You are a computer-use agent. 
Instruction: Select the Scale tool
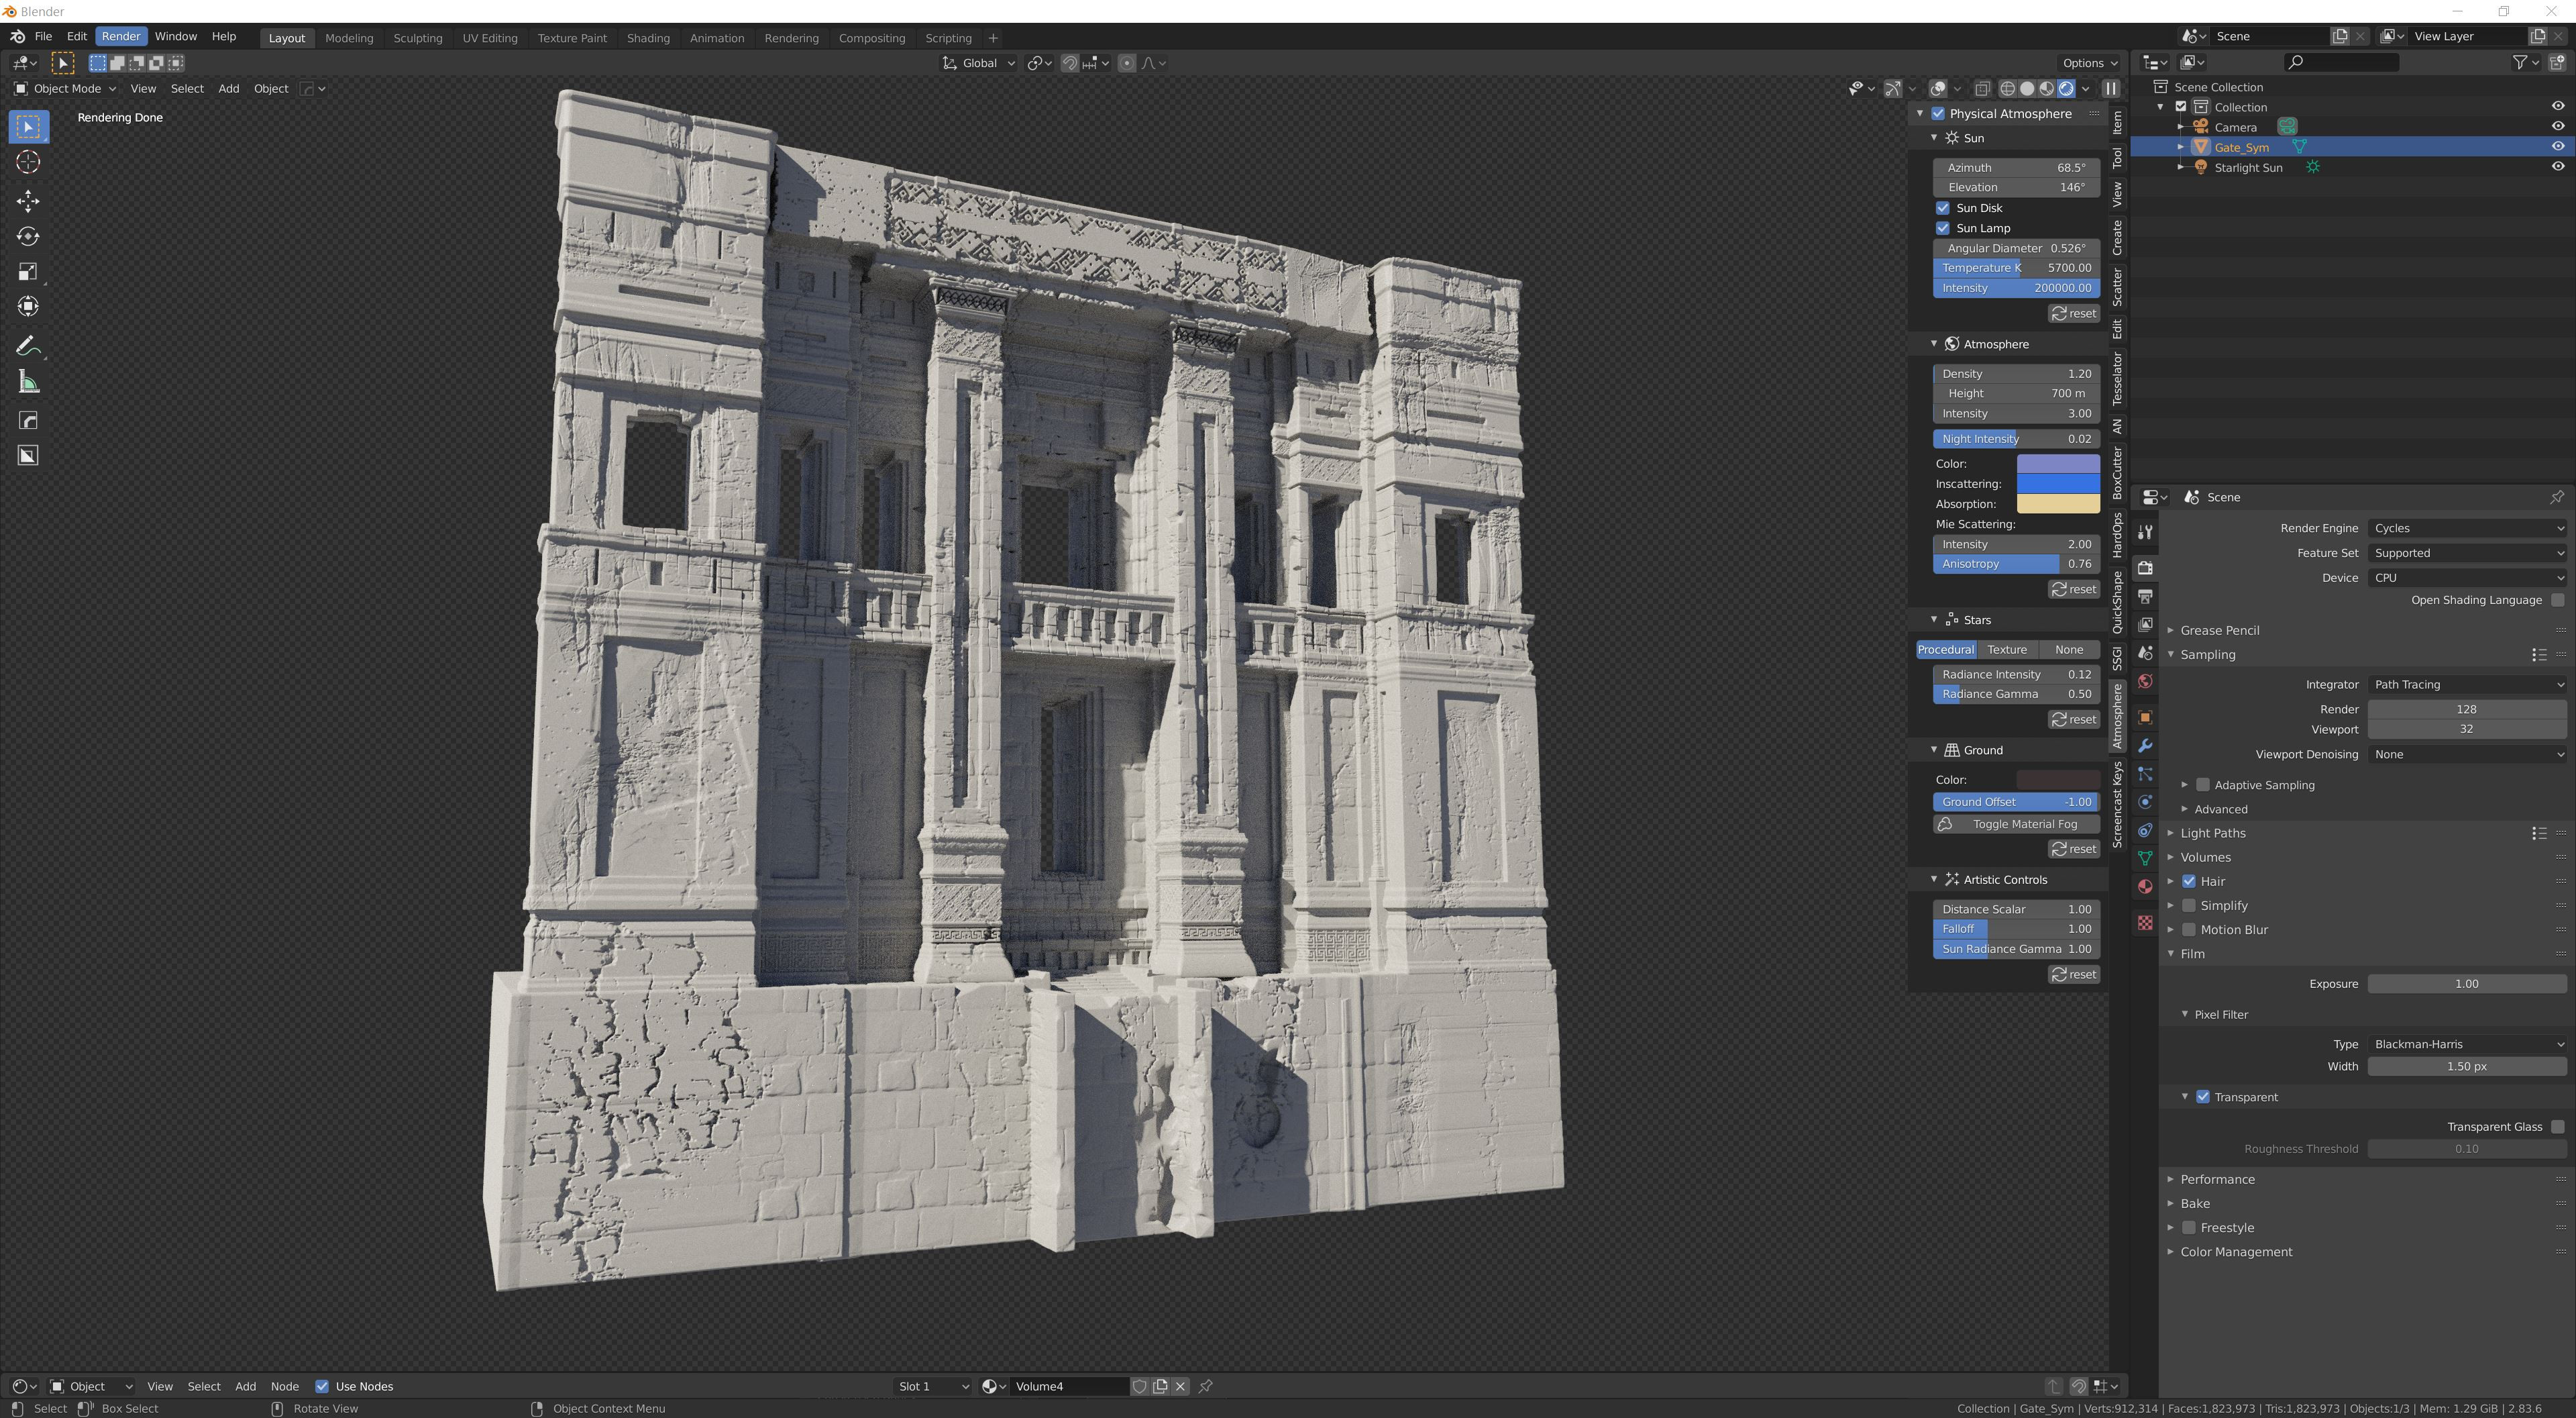click(x=28, y=271)
